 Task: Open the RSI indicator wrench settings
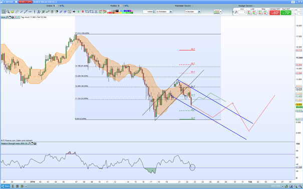(30, 143)
